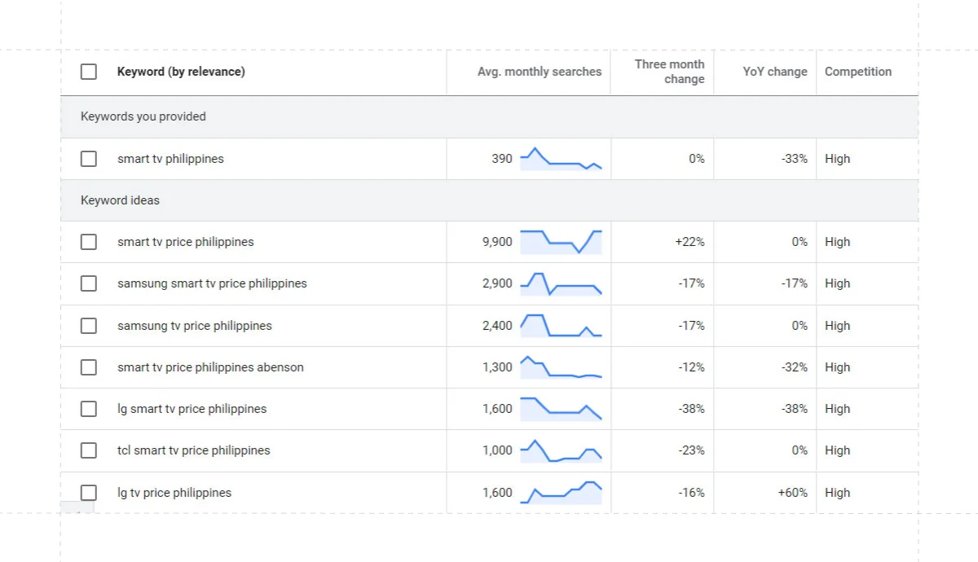Tick the select-all checkbox in header
978x562 pixels.
[89, 72]
